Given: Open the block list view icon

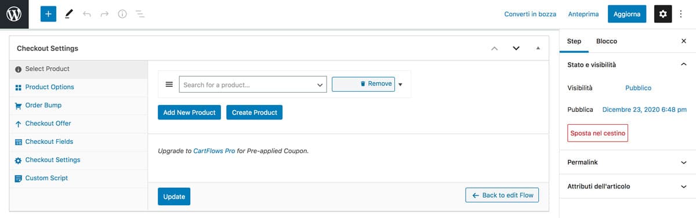Looking at the screenshot, I should (x=139, y=14).
